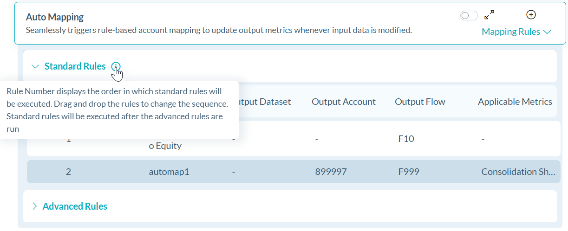This screenshot has height=231, width=568.
Task: Click the F10 output flow cell
Action: [x=405, y=139]
